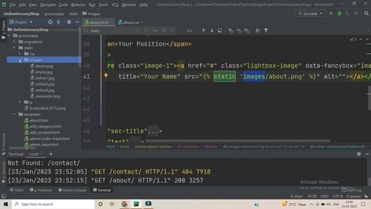Screen dimensions: 371x209
Task: Open the Problems tool window
Action: pos(41,190)
